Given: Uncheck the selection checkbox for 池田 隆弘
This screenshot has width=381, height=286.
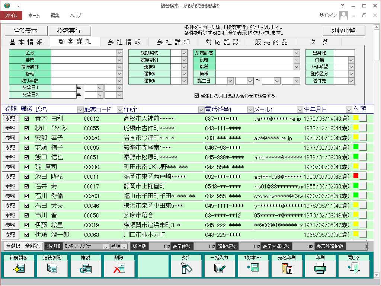Looking at the screenshot, I should (x=26, y=177).
